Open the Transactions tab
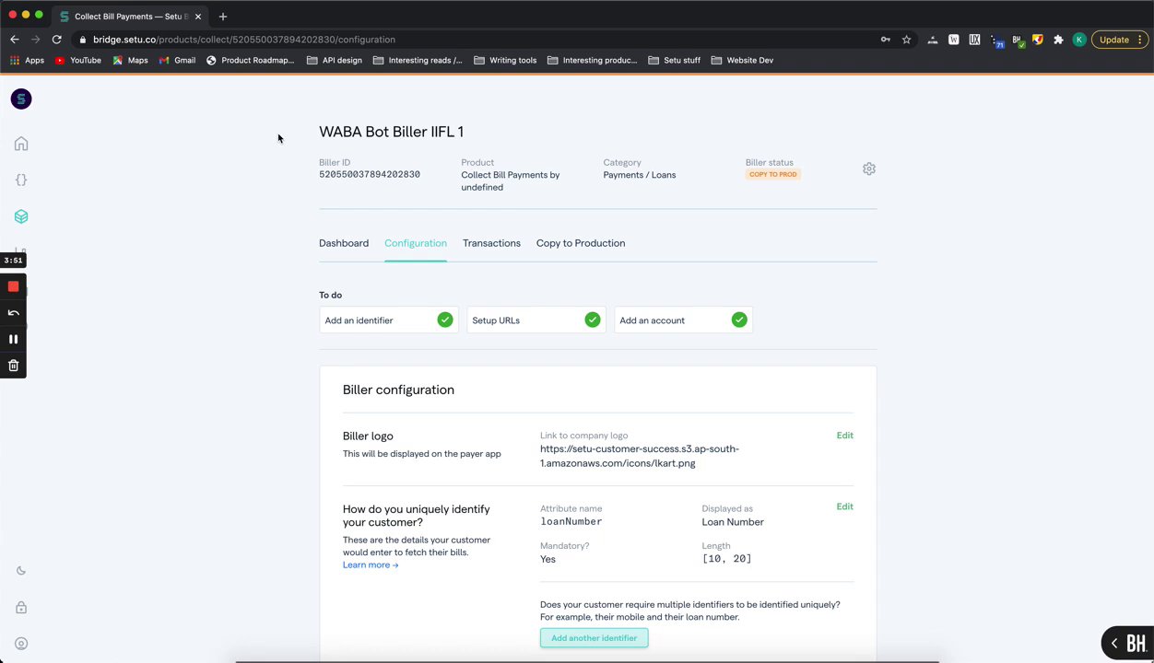This screenshot has height=663, width=1154. point(491,243)
